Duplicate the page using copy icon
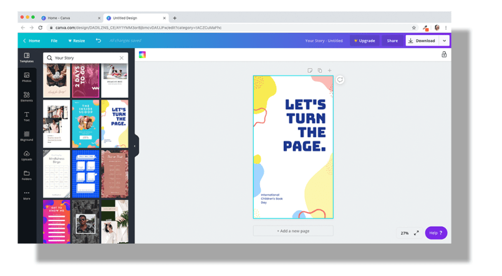The width and height of the screenshot is (502, 276). click(320, 70)
